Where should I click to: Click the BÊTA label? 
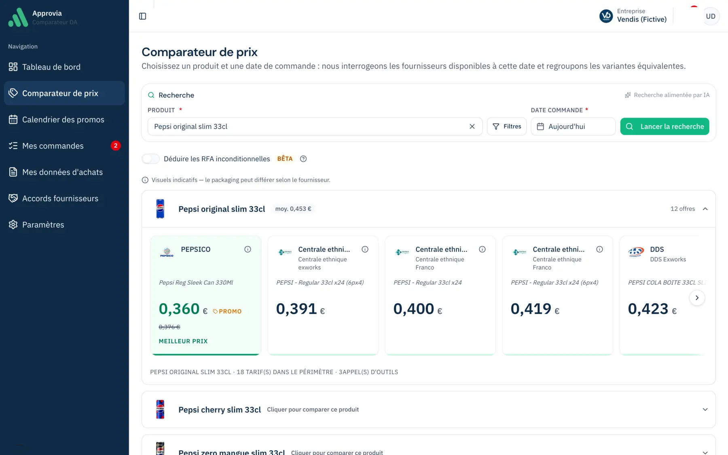point(285,159)
